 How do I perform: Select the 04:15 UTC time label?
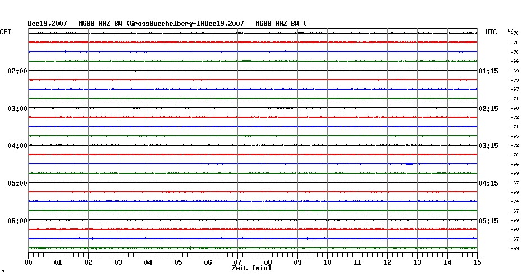point(488,183)
